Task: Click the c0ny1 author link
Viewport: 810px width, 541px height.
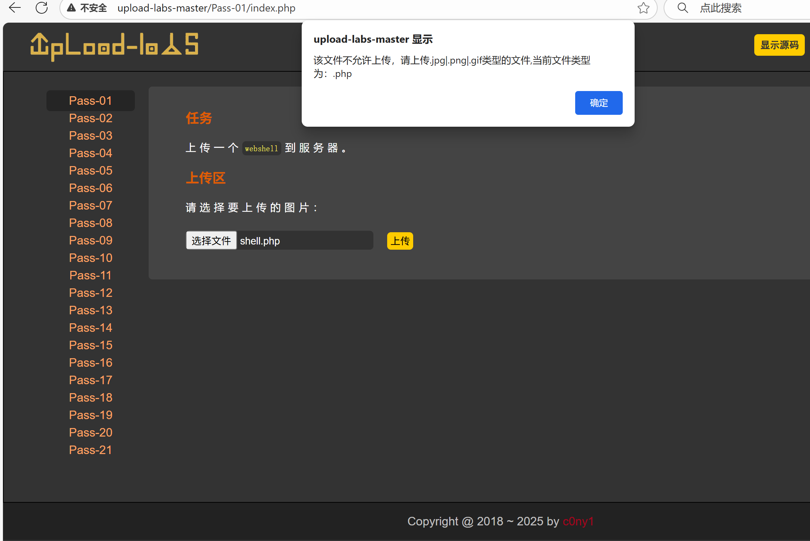Action: click(578, 521)
